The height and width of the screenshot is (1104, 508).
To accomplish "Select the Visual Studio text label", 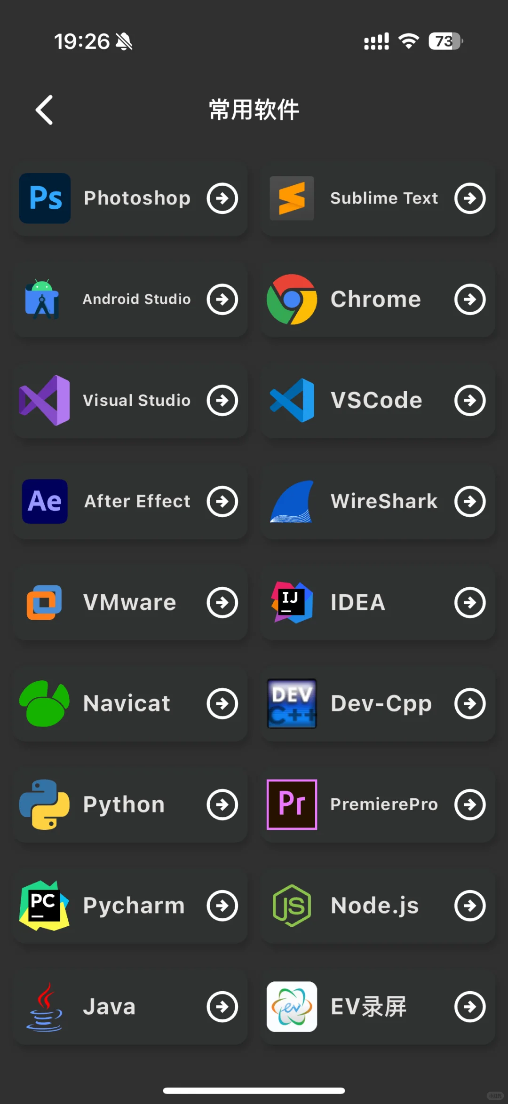I will (136, 400).
